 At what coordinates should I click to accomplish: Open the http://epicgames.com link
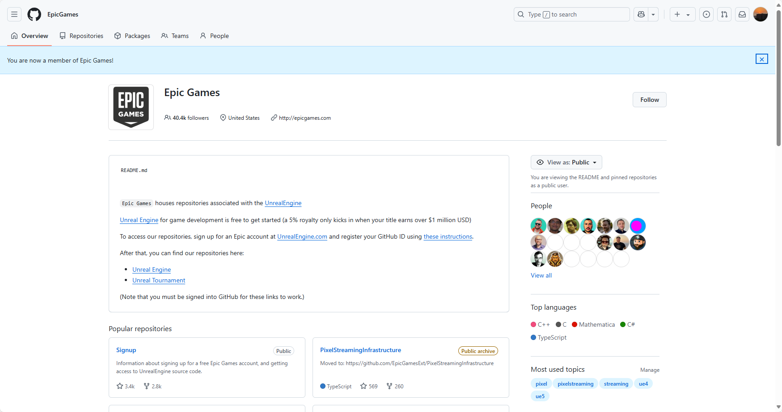pyautogui.click(x=305, y=118)
